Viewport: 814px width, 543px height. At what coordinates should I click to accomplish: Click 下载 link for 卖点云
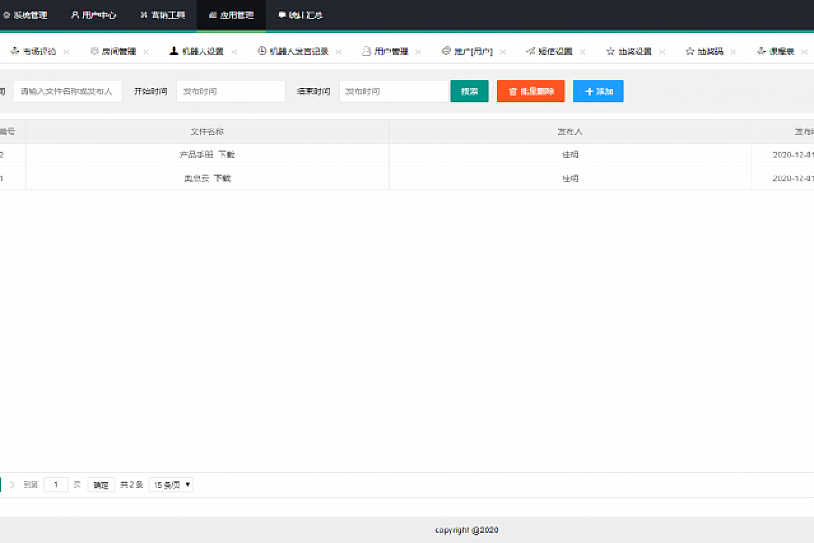[x=222, y=178]
